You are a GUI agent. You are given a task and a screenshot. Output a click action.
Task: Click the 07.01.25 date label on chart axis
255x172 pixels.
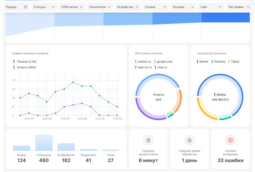(x=29, y=119)
